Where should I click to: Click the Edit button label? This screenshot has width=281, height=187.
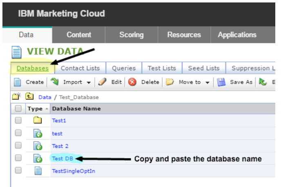tap(116, 82)
